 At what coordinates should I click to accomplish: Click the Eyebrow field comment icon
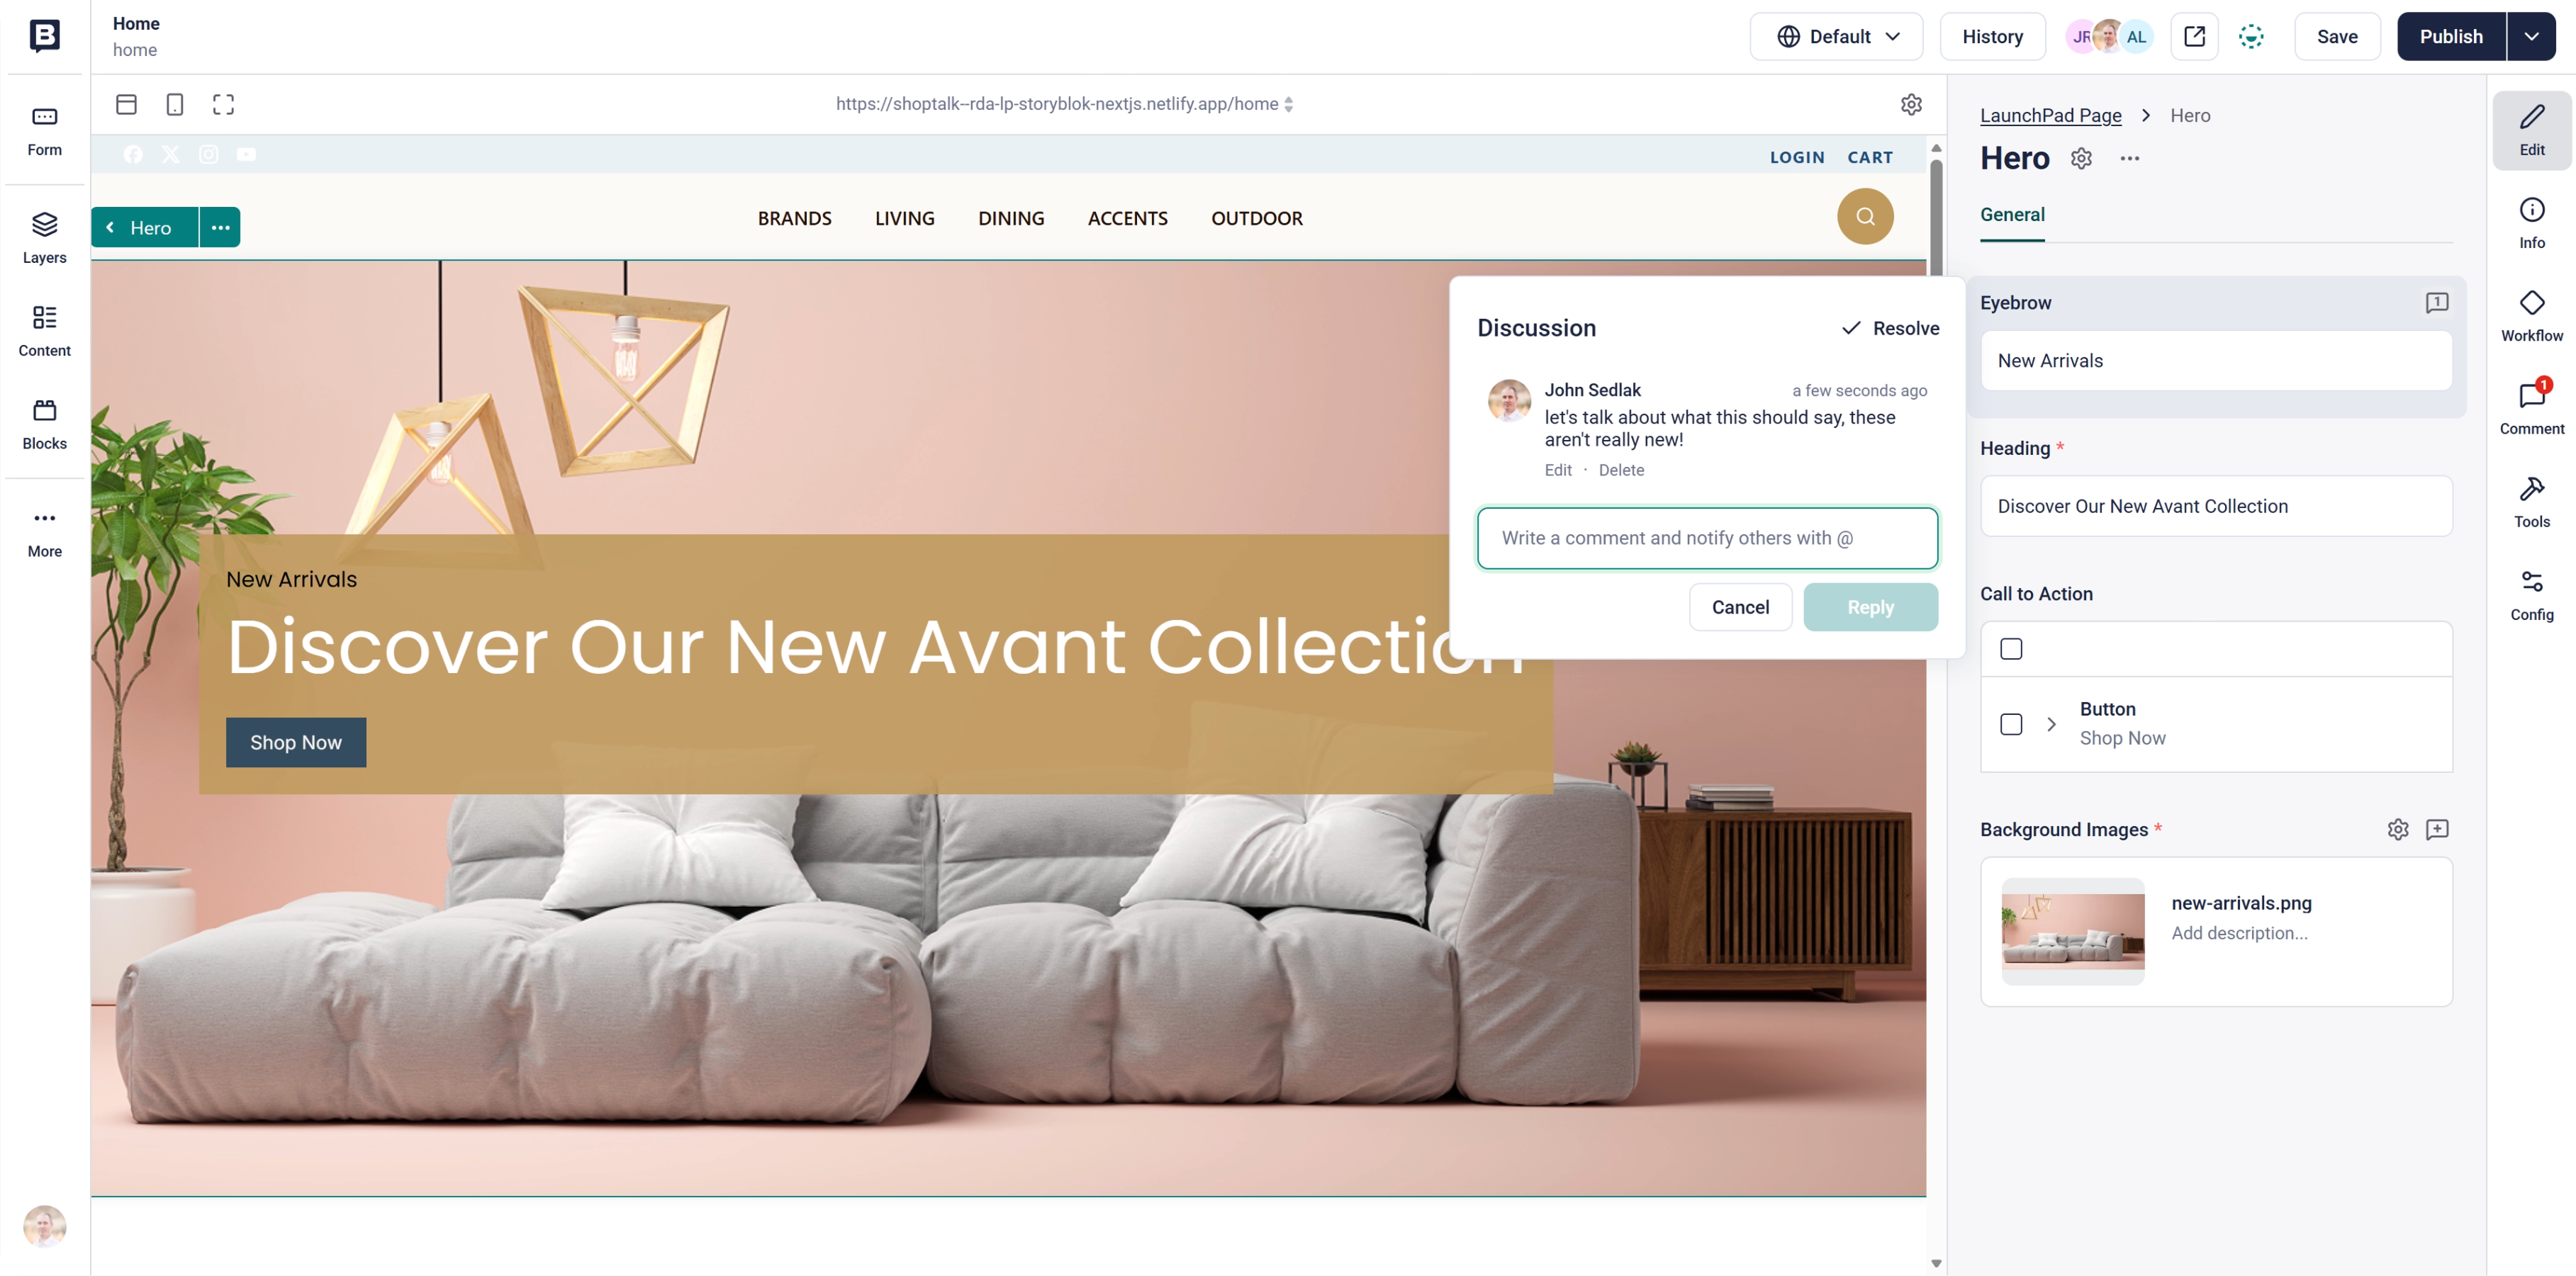[x=2436, y=302]
